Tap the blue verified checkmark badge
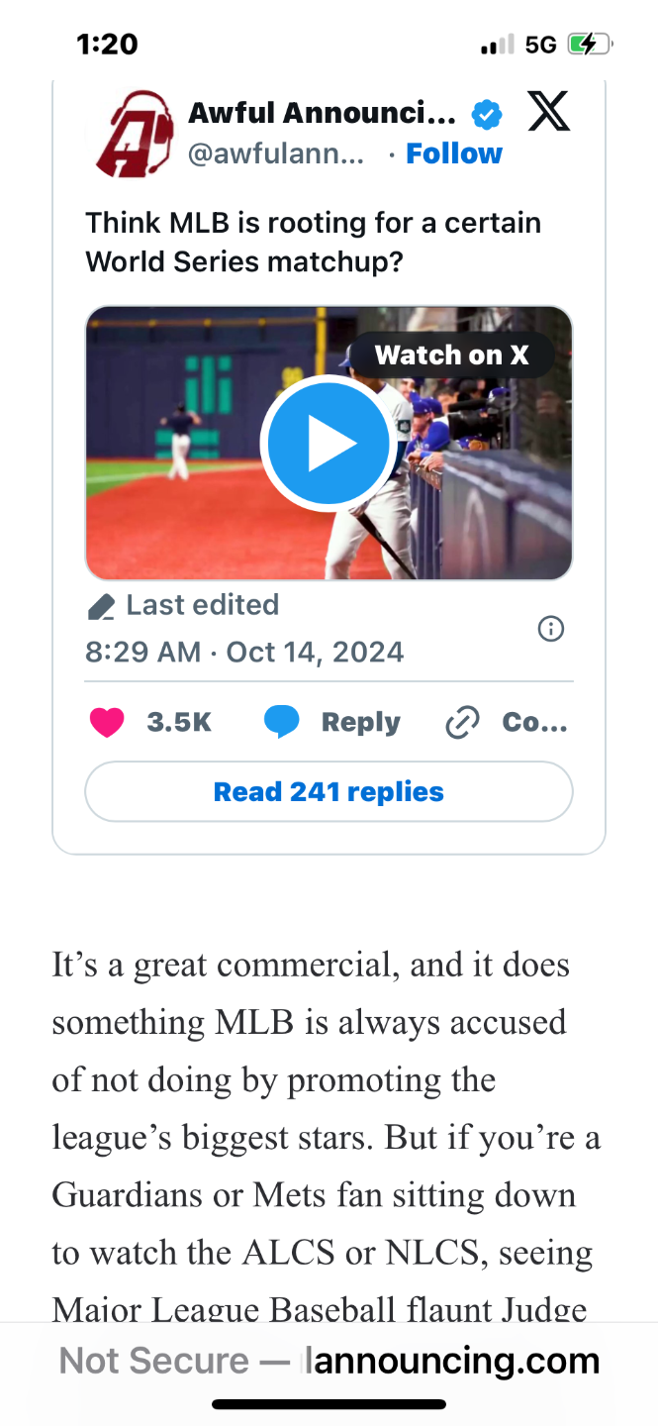 [486, 115]
